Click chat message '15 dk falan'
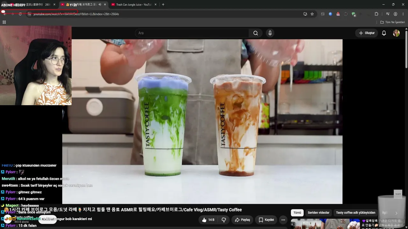The image size is (408, 229). [27, 226]
